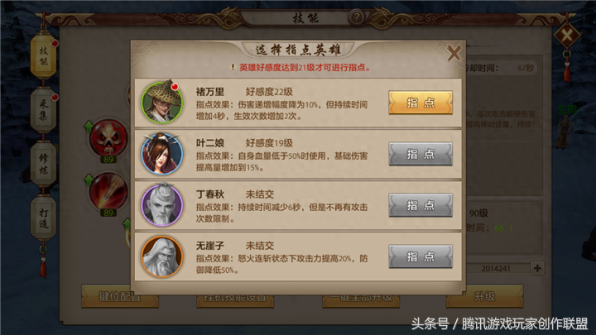Image resolution: width=596 pixels, height=335 pixels.
Task: Close the 选择指点英雄 dialog
Action: [454, 53]
